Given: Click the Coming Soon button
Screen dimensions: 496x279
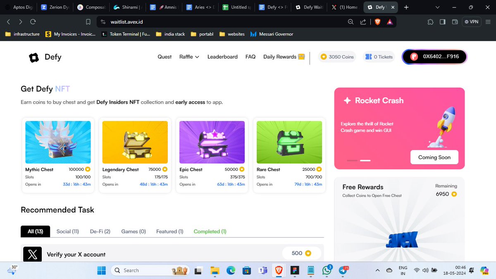Looking at the screenshot, I should pos(434,157).
